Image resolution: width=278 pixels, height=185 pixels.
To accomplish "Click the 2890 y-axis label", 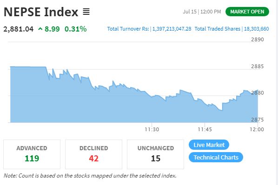I will (258, 39).
